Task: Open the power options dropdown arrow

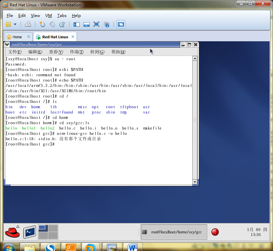Action: (x=15, y=24)
